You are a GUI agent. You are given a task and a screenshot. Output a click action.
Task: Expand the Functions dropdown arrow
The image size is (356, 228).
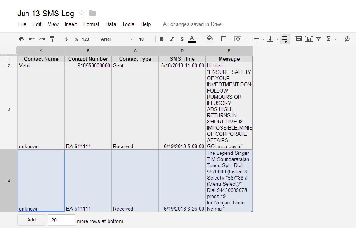(335, 39)
